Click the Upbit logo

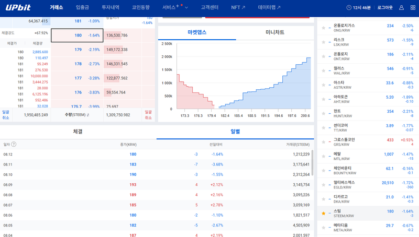pyautogui.click(x=18, y=7)
